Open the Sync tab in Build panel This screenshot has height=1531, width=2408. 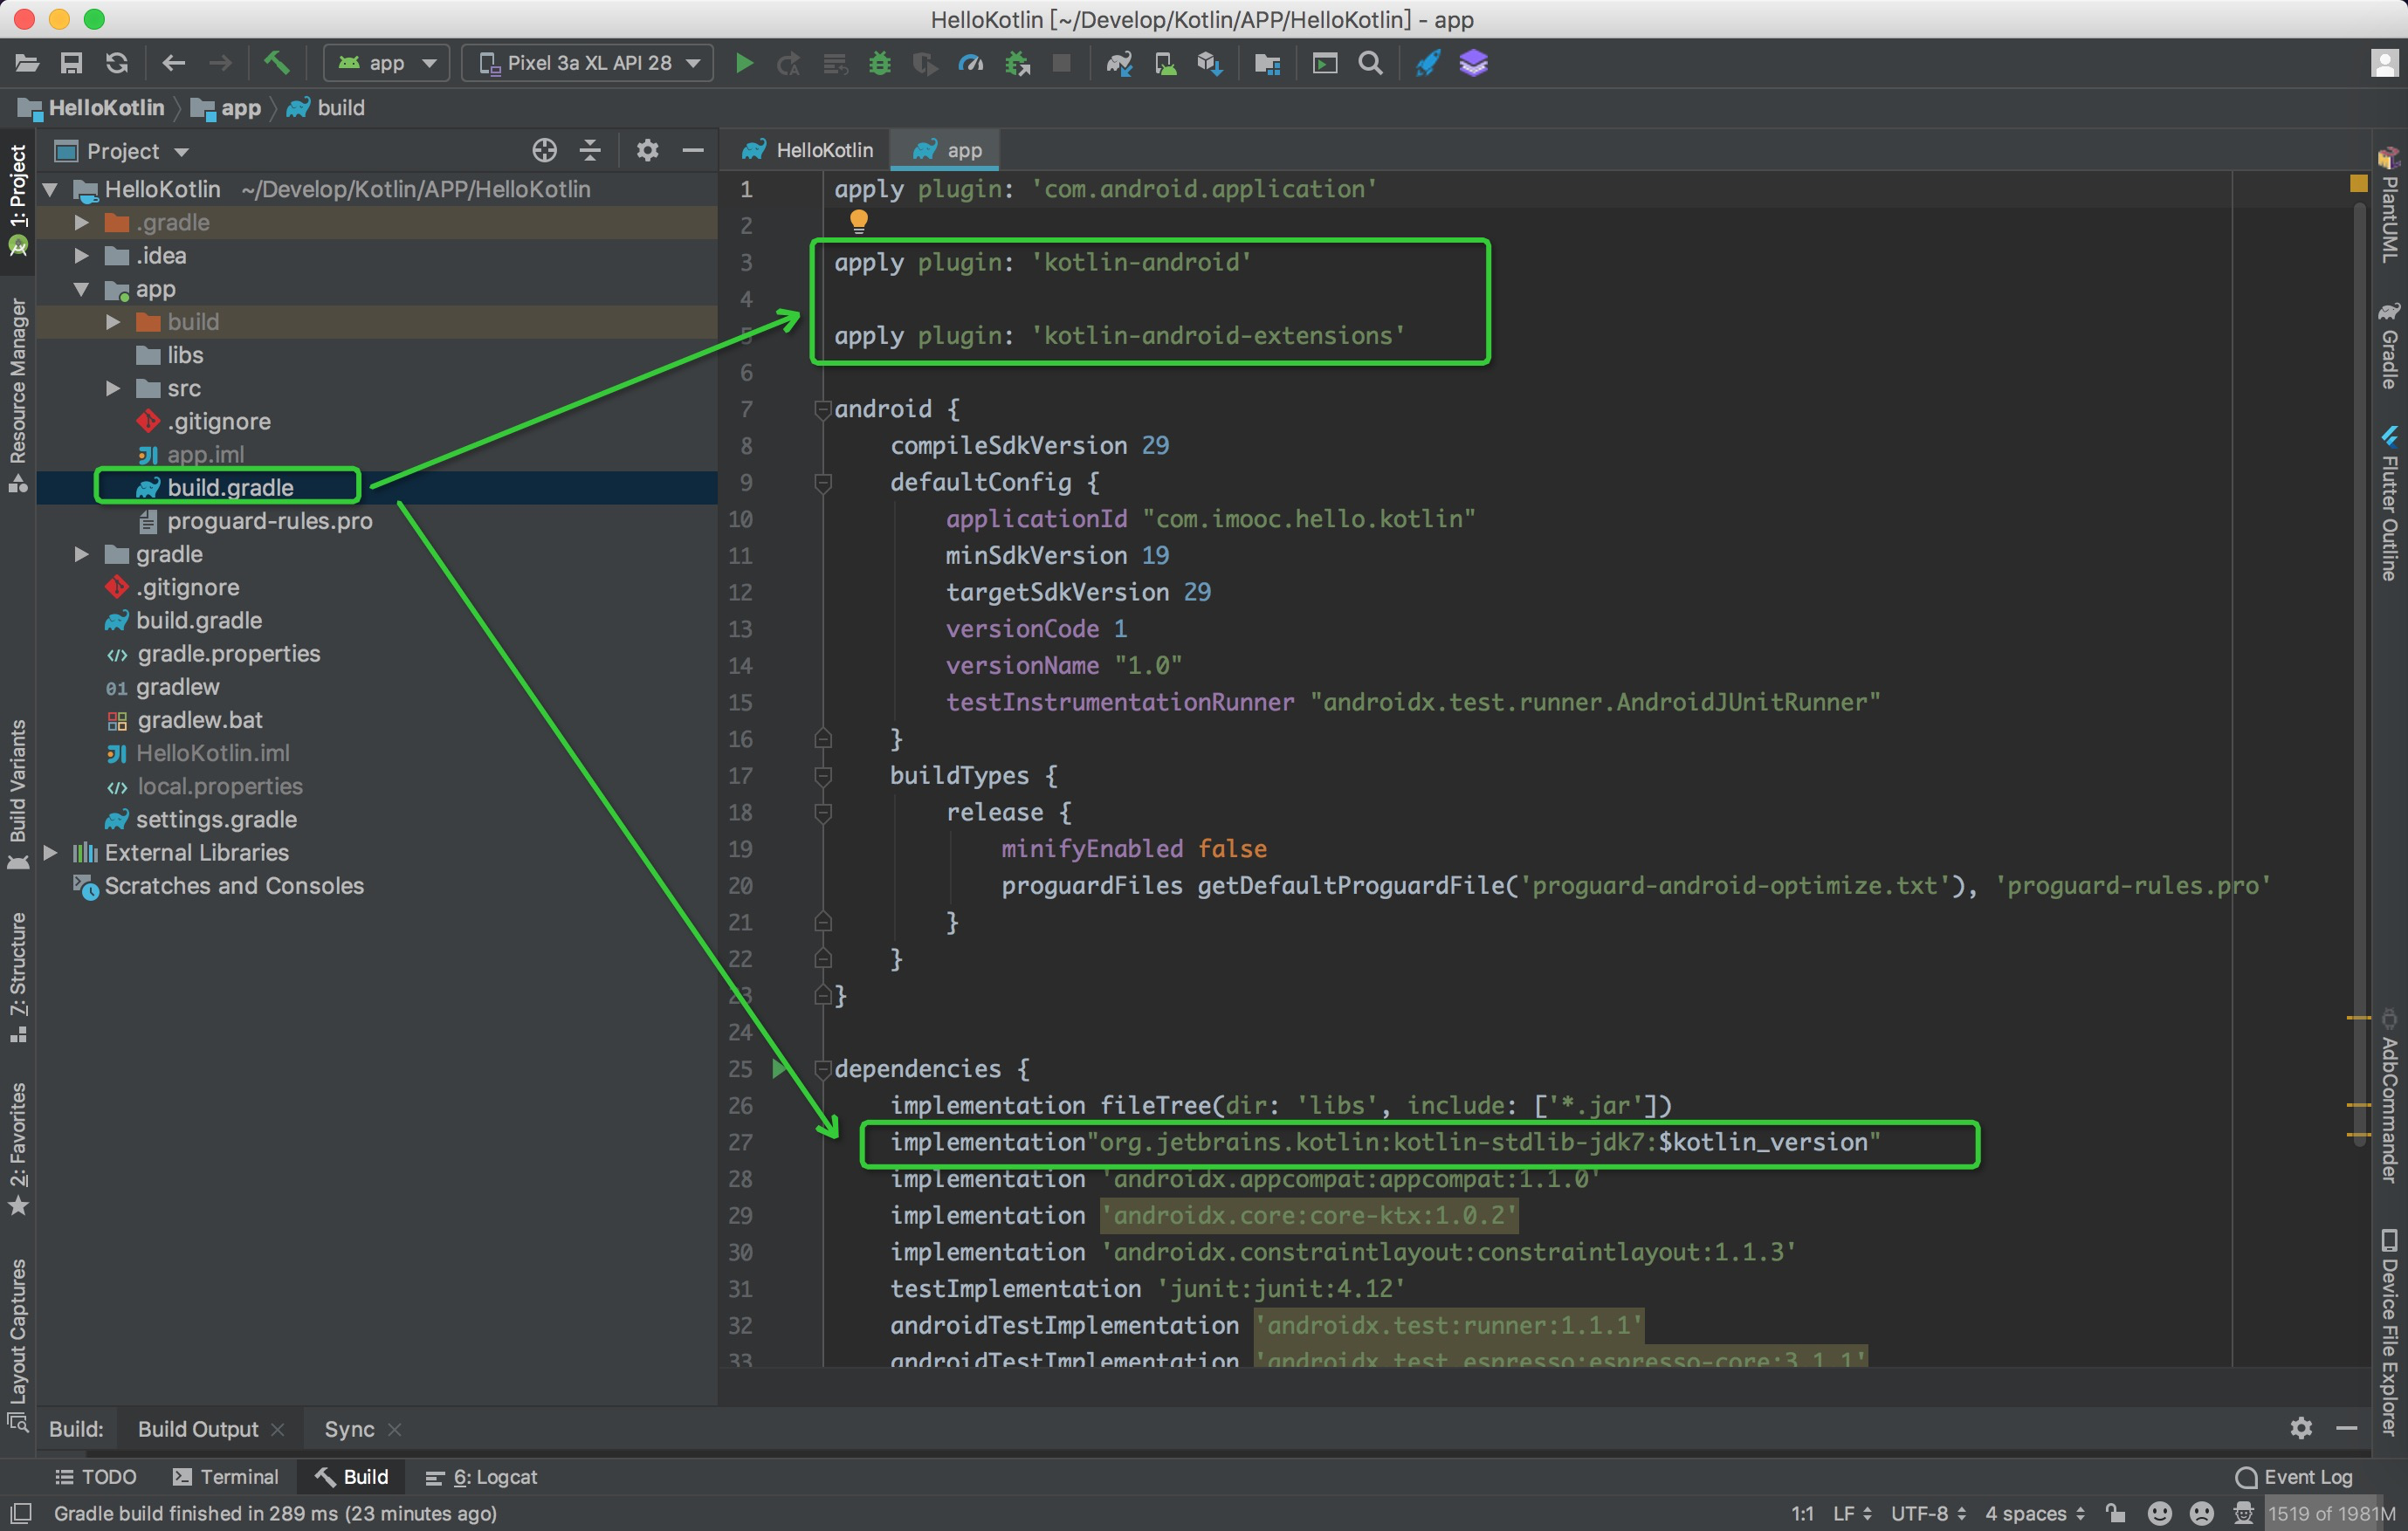tap(349, 1429)
